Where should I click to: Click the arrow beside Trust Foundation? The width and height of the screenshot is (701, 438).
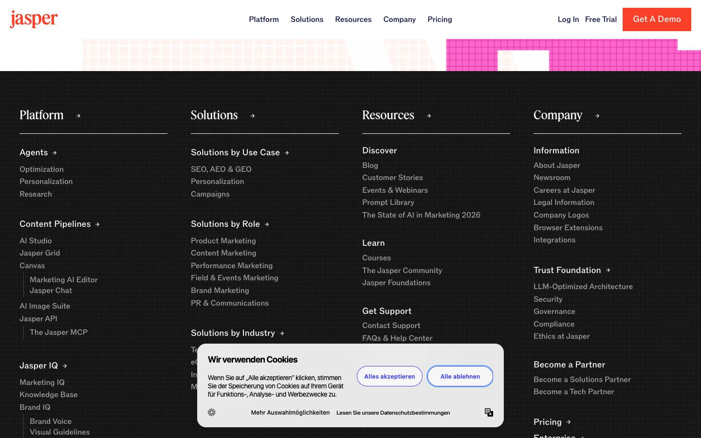click(x=608, y=270)
